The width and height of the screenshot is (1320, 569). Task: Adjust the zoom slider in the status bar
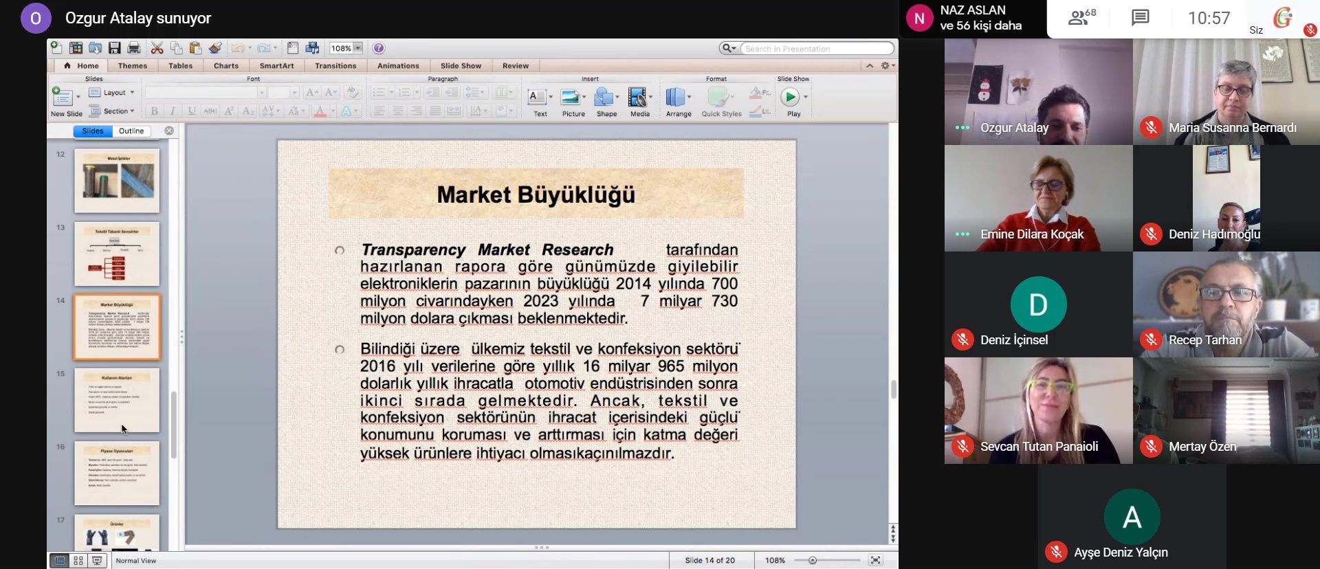(x=813, y=560)
